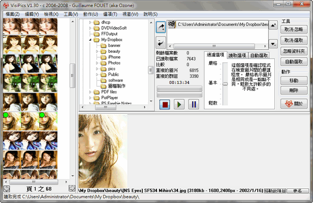Viewport: 313px width, 203px height.
Task: Click the remove folder arrow icon
Action: click(161, 42)
